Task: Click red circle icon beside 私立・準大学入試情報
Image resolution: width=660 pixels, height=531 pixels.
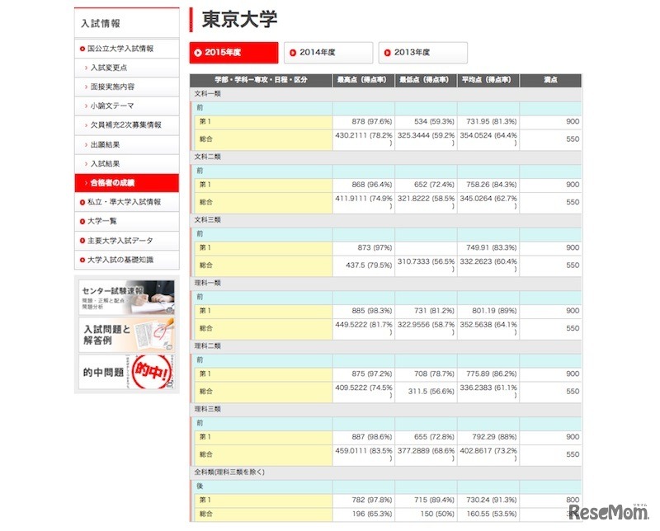Action: point(82,202)
